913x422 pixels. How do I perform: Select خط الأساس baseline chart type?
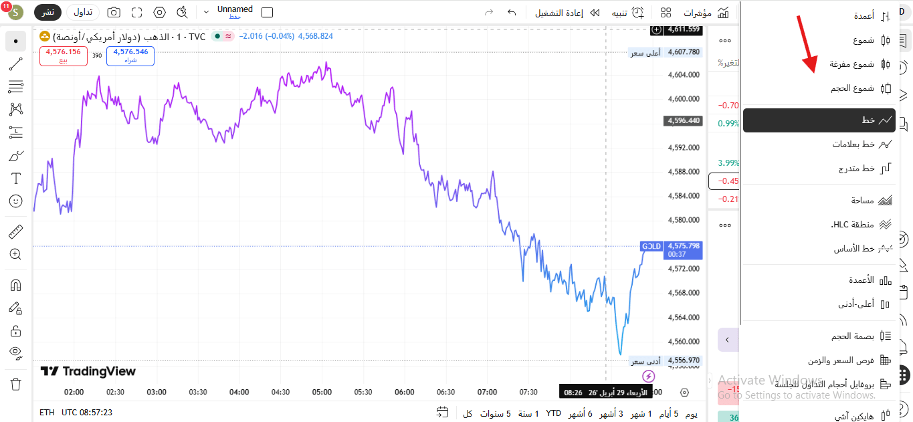pos(819,248)
